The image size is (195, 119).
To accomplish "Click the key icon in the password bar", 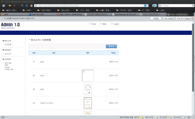I will [x=2, y=19].
